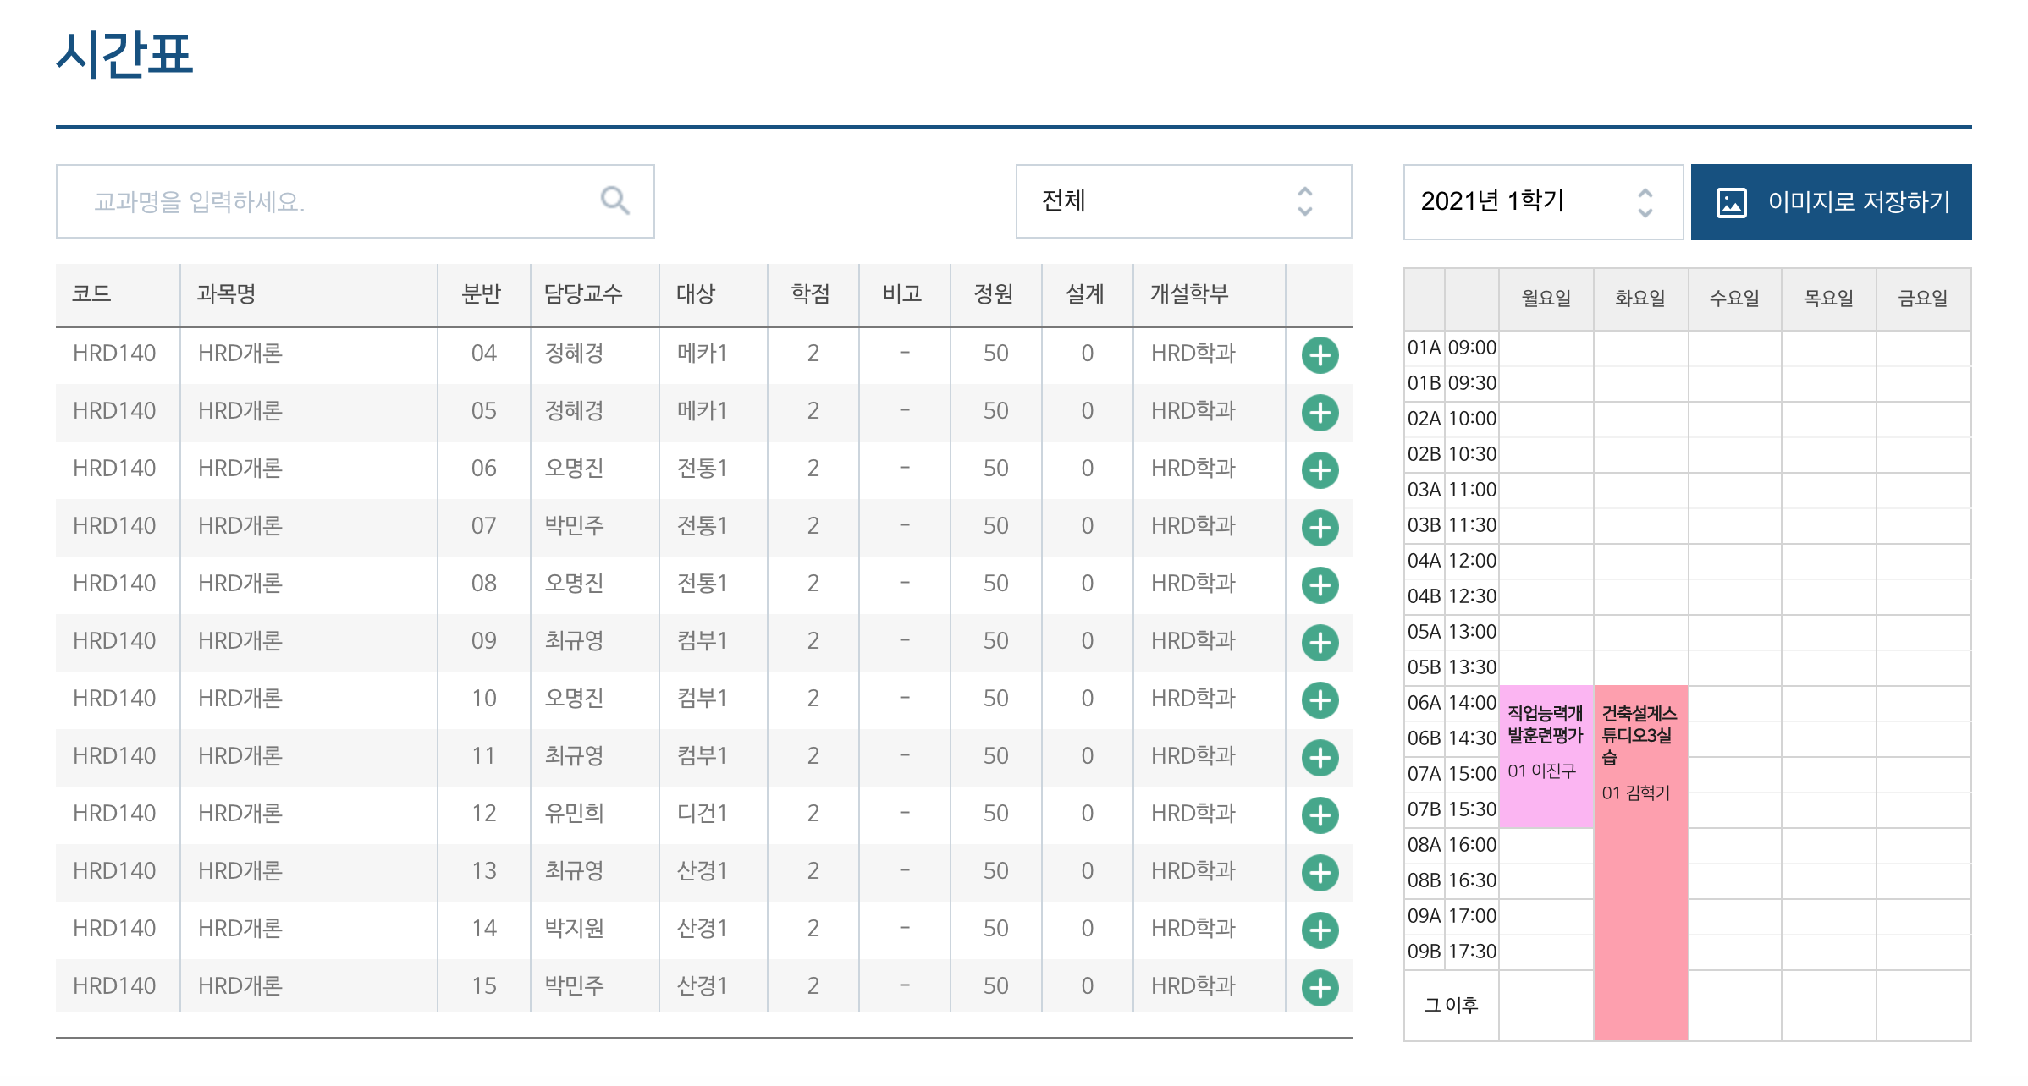Add HRD개론 section 12 by 유민희
Screen dimensions: 2028x1086
point(1320,815)
